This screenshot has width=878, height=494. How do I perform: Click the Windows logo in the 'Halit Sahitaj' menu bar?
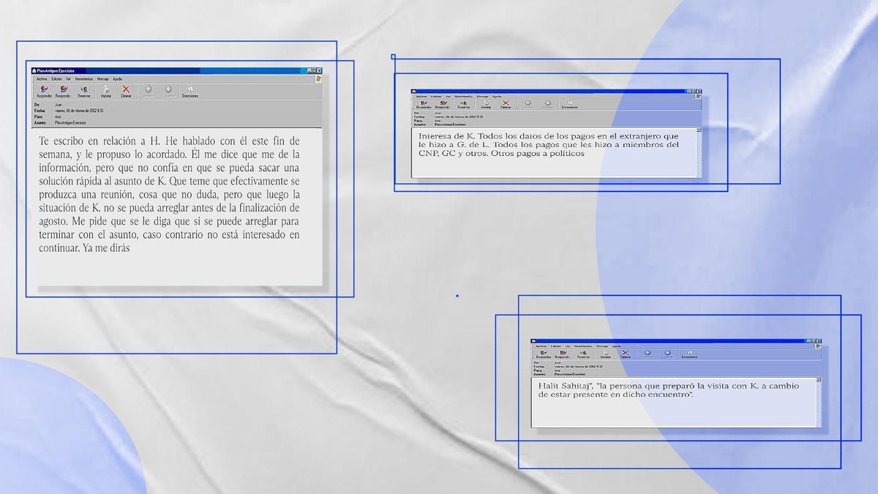click(x=818, y=345)
